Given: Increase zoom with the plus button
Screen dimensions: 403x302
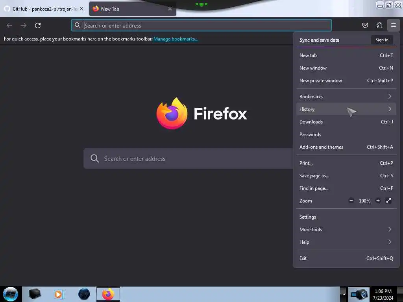Looking at the screenshot, I should [378, 201].
